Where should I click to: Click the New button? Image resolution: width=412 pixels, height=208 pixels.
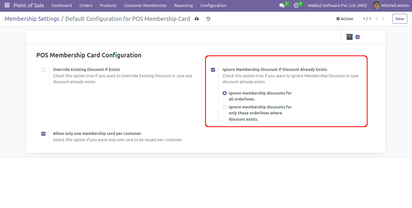coord(399,19)
